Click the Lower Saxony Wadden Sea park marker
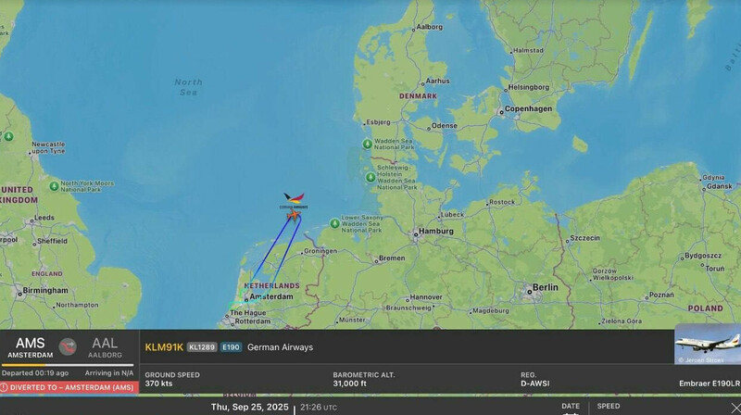The width and height of the screenshot is (741, 415). click(x=334, y=222)
